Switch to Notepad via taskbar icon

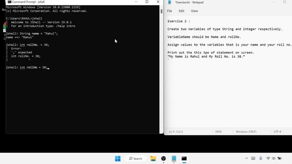pos(174,159)
